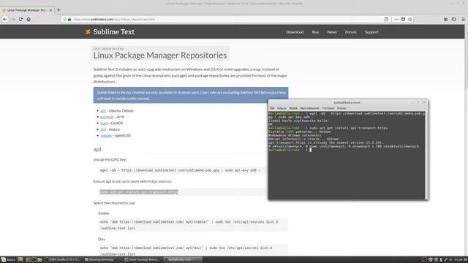The width and height of the screenshot is (468, 263).
Task: Show sidebars icon in Firefox toolbar
Action: click(454, 19)
